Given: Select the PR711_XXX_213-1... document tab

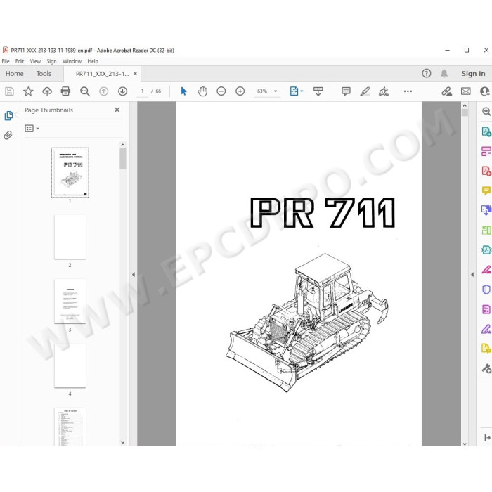Looking at the screenshot, I should coord(103,74).
